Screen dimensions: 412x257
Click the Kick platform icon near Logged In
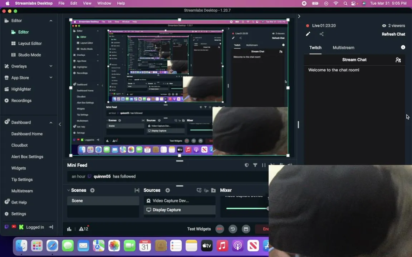[21, 227]
